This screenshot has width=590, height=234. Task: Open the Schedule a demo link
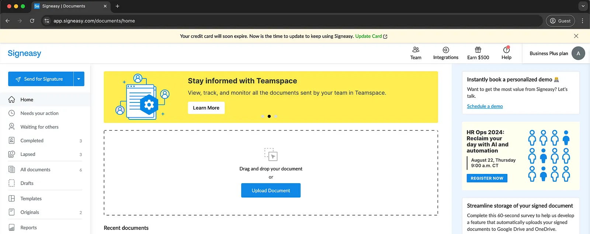click(485, 106)
